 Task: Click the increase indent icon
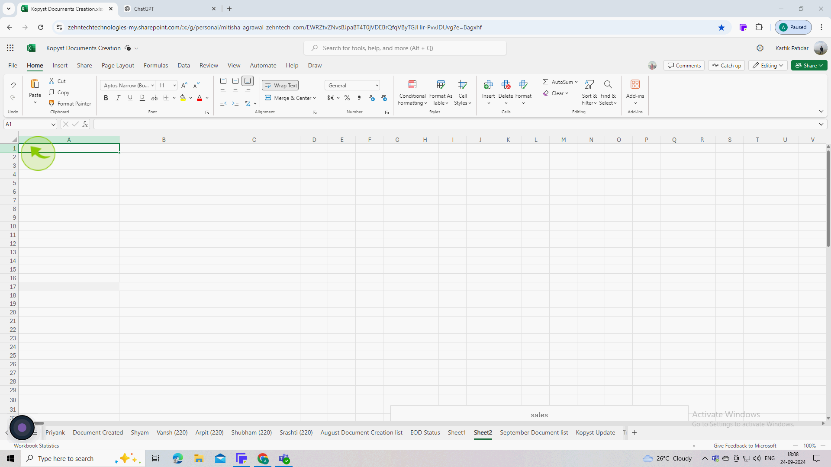coord(235,103)
